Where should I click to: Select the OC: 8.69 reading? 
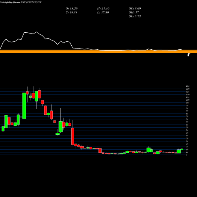(135, 9)
